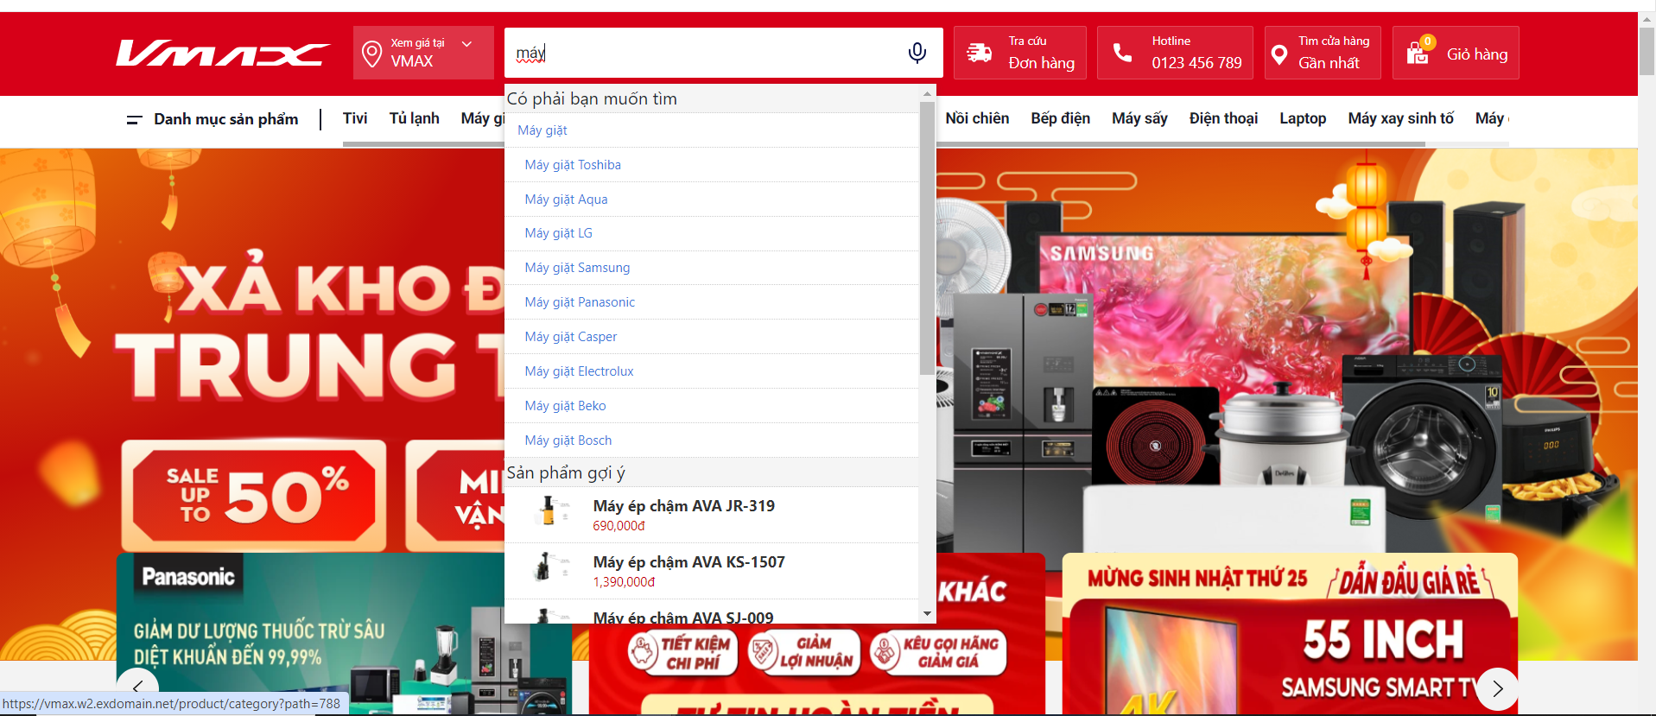1656x716 pixels.
Task: Open product 'Máy ép chậm AVA SJ-009'
Action: [x=682, y=617]
